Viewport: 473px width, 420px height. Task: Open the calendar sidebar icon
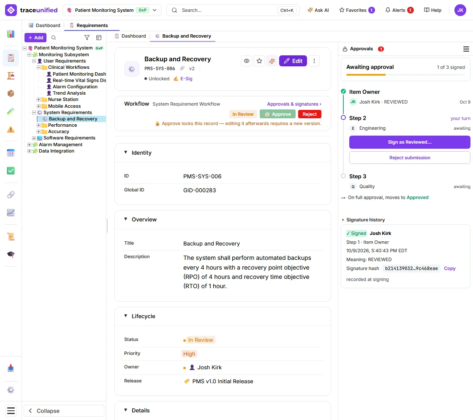point(11,153)
